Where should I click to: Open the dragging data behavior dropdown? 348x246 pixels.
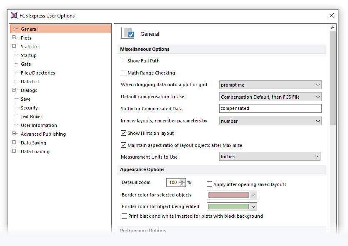pyautogui.click(x=270, y=85)
